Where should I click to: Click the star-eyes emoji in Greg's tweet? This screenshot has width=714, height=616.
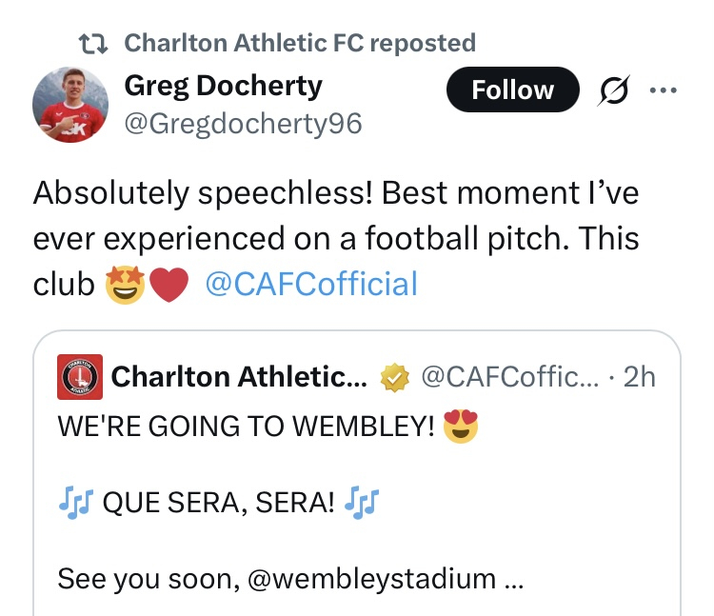(125, 284)
